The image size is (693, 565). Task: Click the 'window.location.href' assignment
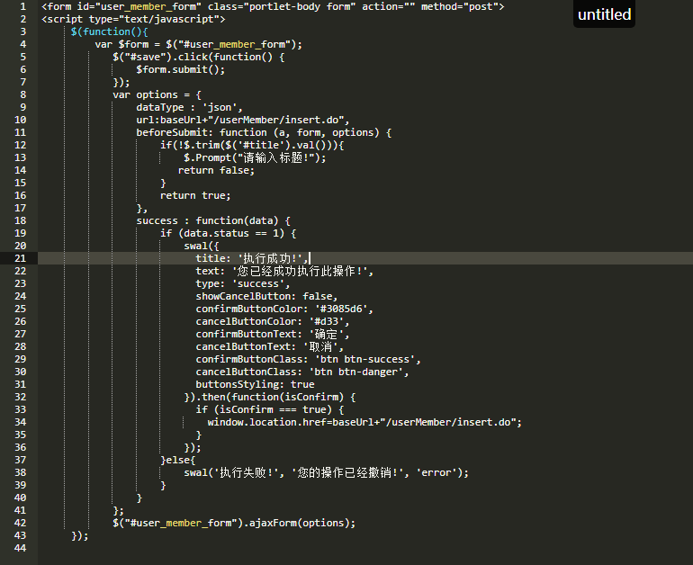pos(364,422)
